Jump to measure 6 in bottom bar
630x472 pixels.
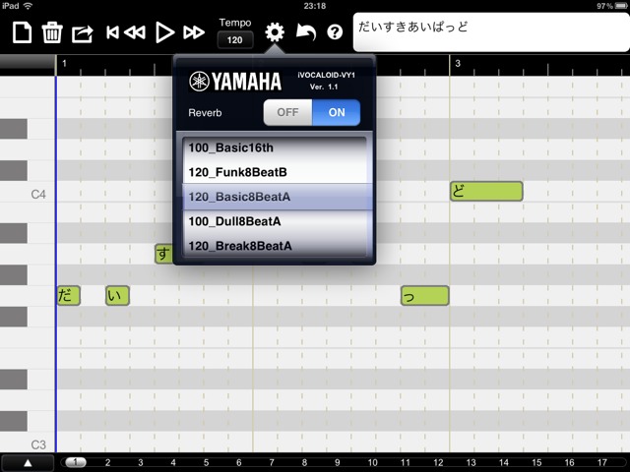coord(239,462)
